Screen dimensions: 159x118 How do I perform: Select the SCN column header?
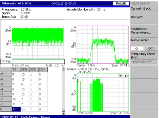coord(43,70)
